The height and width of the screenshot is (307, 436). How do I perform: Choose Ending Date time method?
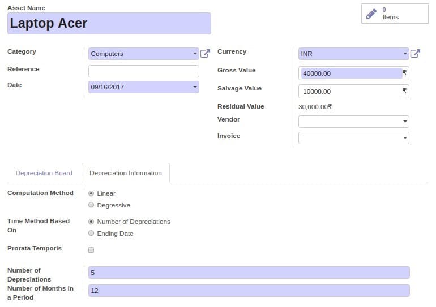91,234
